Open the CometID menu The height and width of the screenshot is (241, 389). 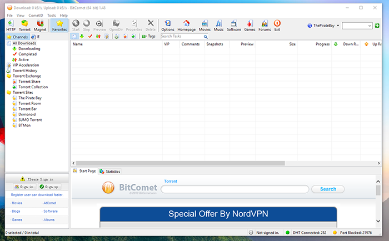click(x=36, y=16)
